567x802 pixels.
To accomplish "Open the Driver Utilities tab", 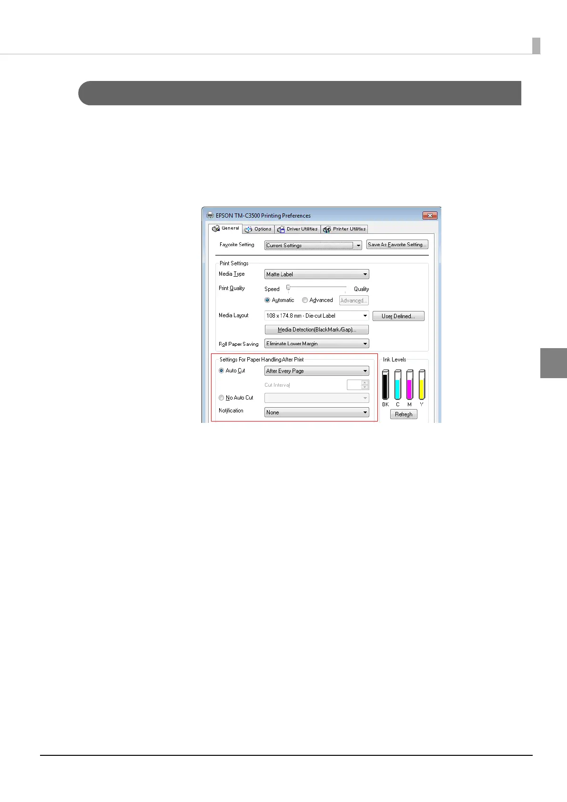I will (x=297, y=229).
